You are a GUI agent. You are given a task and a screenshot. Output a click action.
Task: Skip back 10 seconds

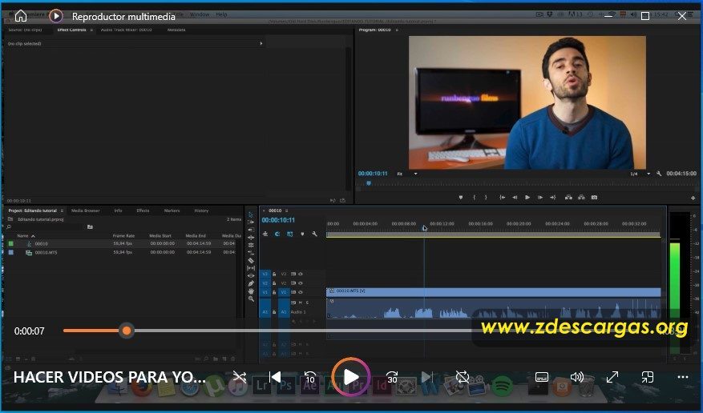click(x=309, y=377)
